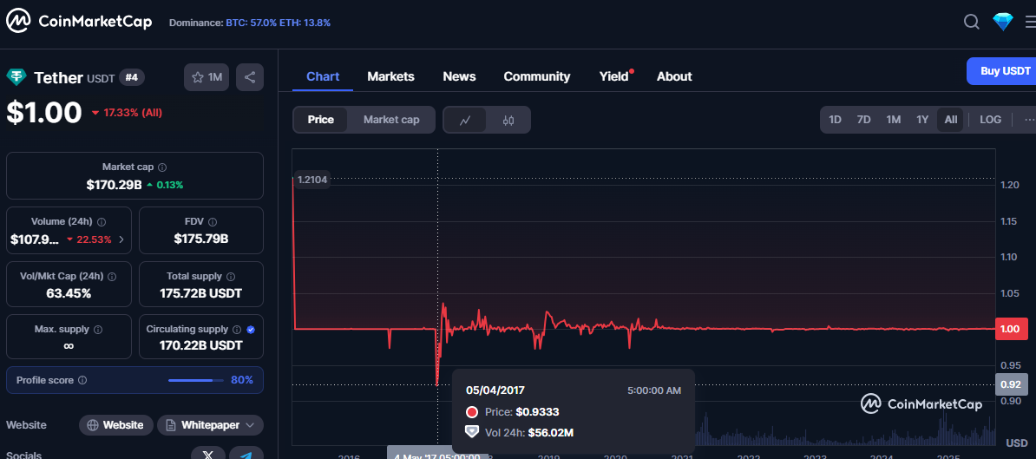Set chart range to All
1036x459 pixels.
point(951,120)
